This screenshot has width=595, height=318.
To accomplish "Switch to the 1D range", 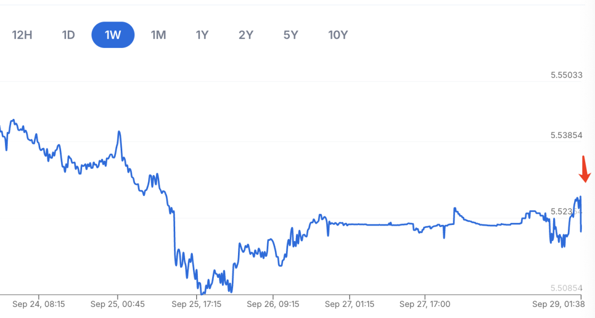I will [x=68, y=35].
